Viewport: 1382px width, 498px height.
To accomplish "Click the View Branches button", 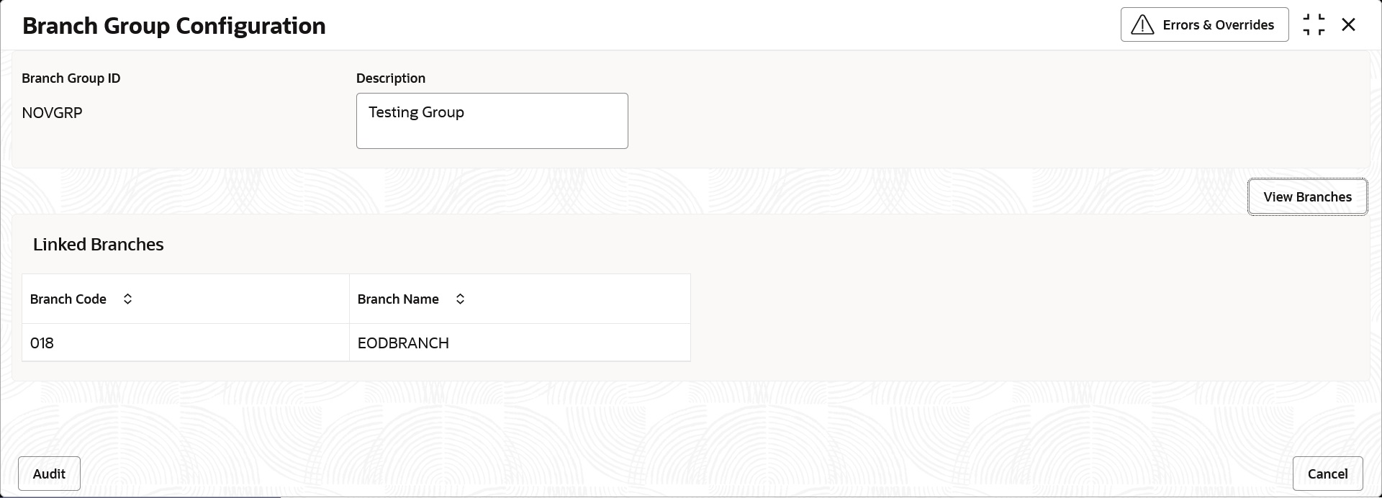I will point(1307,196).
